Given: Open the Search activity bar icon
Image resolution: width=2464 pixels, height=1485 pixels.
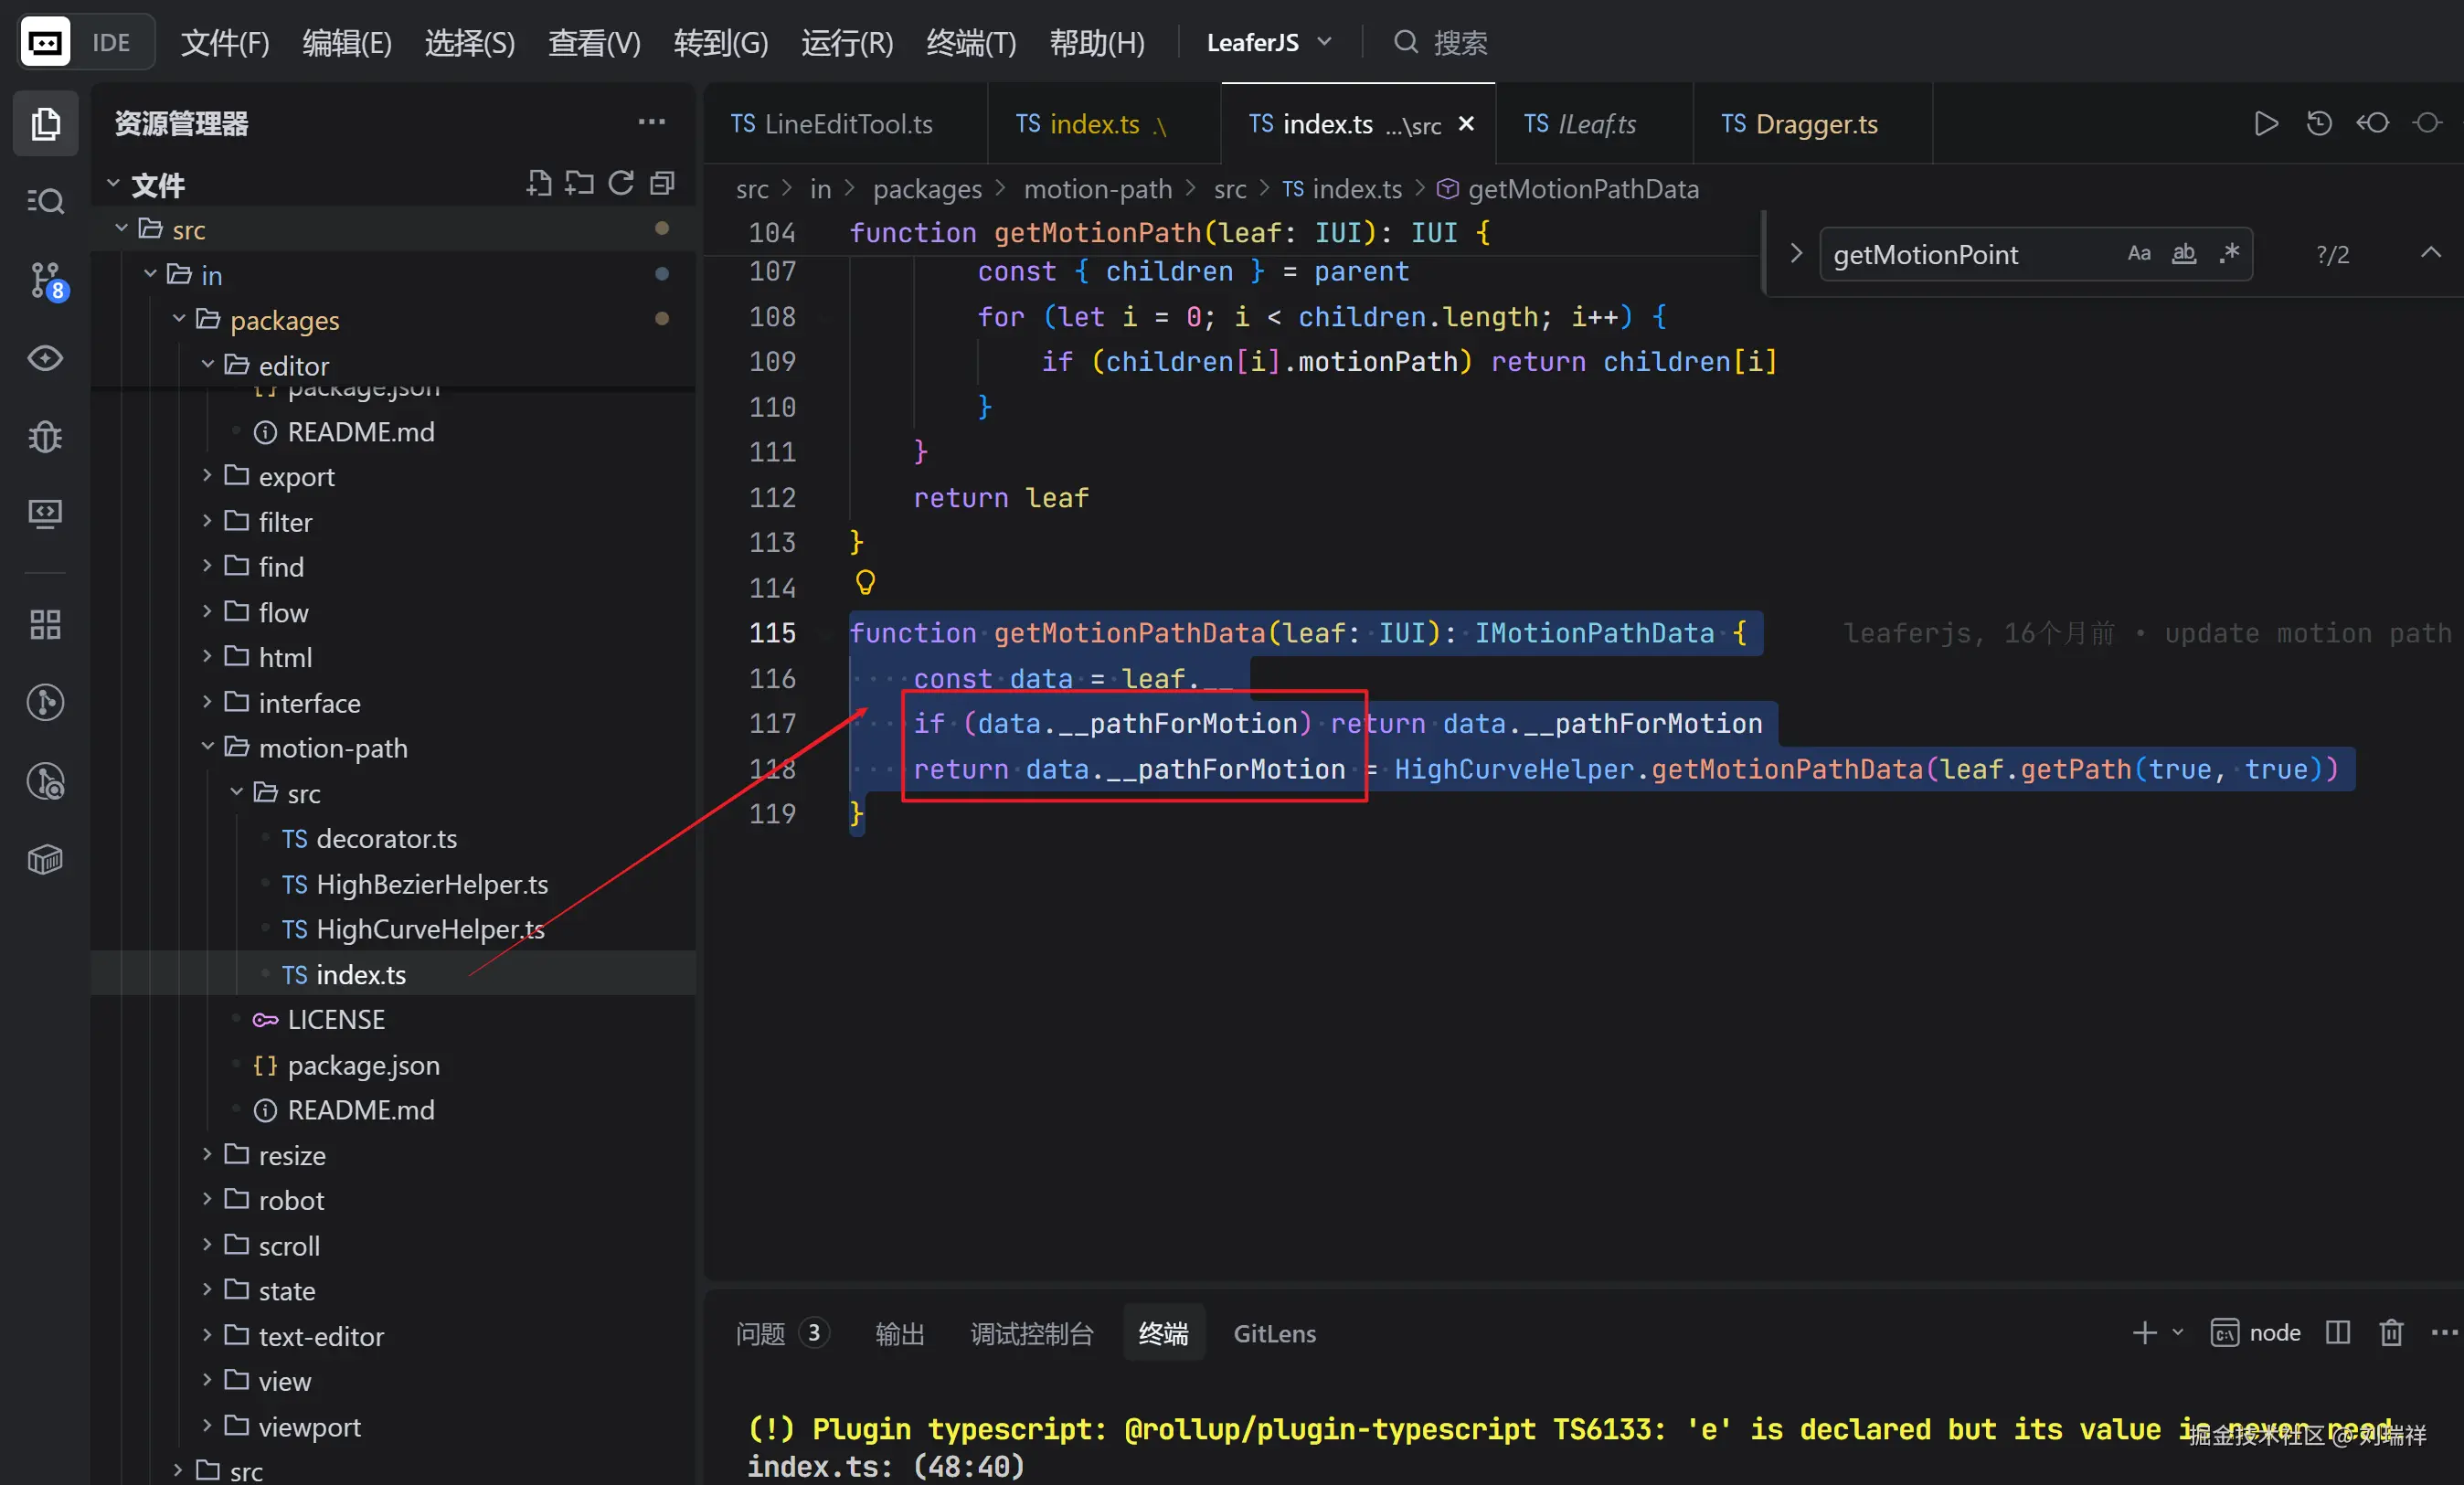Looking at the screenshot, I should (45, 201).
